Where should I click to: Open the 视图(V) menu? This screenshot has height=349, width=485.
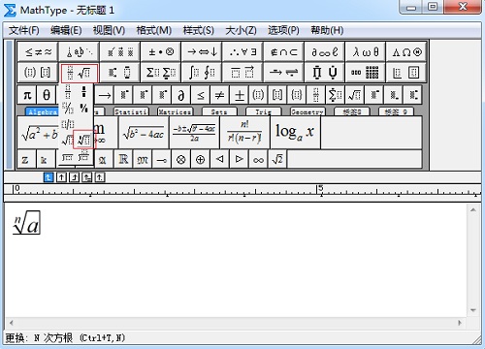pos(109,30)
